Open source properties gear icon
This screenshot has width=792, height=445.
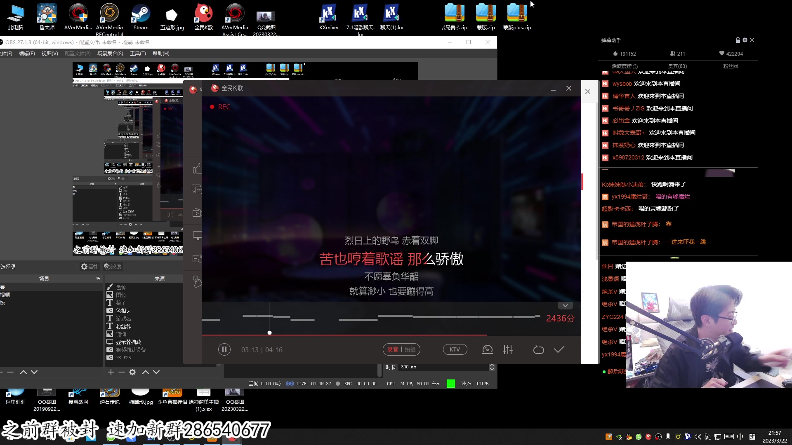click(x=132, y=372)
